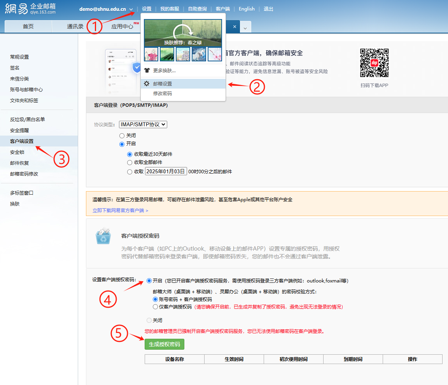Click the t-shirt icon for 更多换肤
448x385 pixels.
[147, 70]
